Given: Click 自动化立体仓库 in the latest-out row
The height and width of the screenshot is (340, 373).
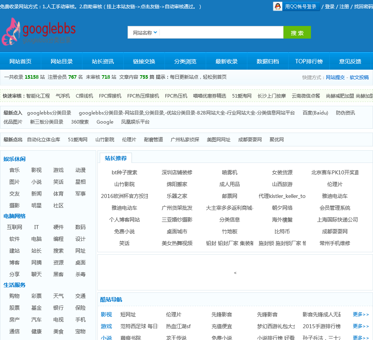Looking at the screenshot, I should pos(44,139).
